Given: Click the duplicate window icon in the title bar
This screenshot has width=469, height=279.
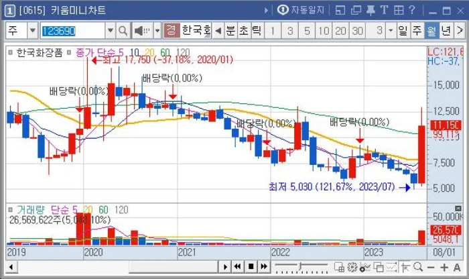Looking at the screenshot, I should pos(356,11).
